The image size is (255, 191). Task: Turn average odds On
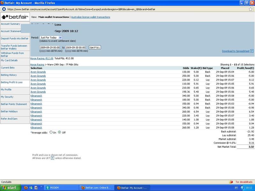pyautogui.click(x=51, y=132)
